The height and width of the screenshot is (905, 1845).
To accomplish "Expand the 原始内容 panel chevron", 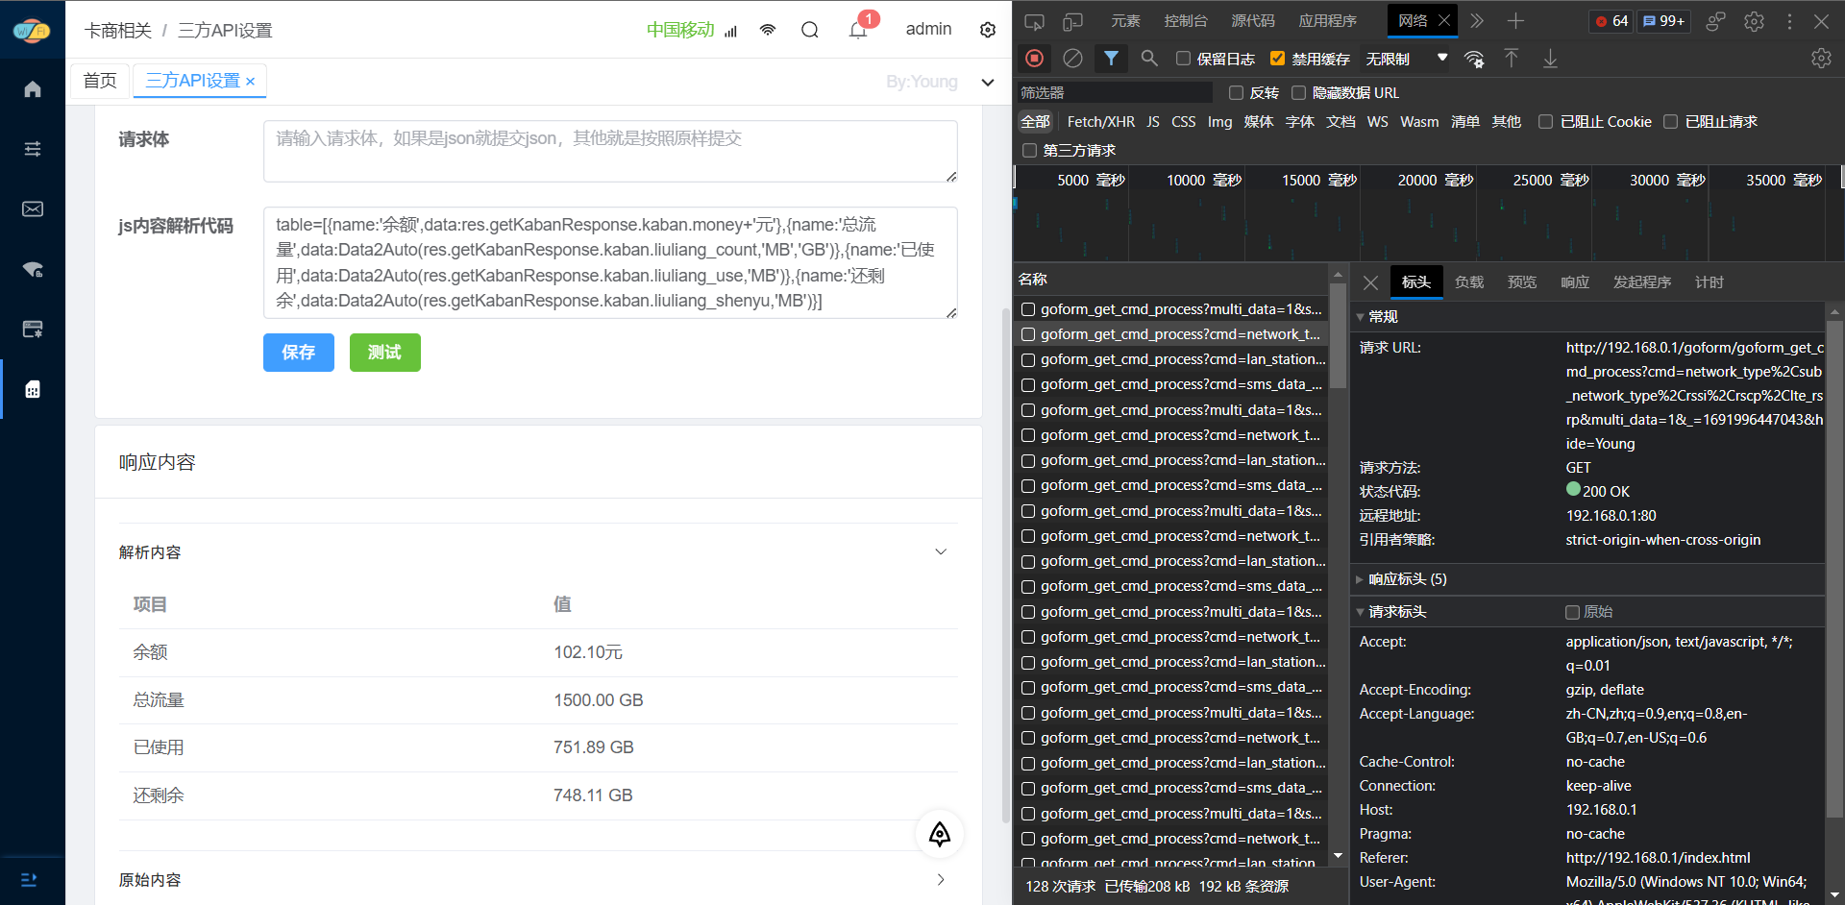I will (x=941, y=879).
